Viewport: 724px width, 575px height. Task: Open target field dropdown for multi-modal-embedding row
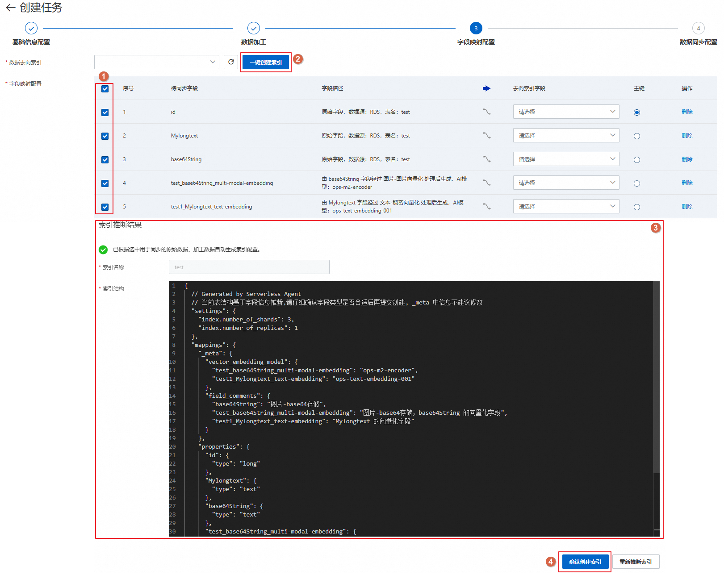click(566, 183)
